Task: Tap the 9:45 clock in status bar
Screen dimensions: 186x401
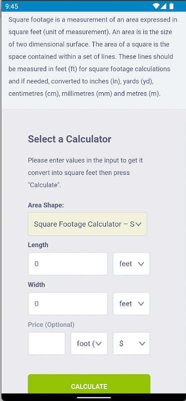Action: click(x=12, y=7)
